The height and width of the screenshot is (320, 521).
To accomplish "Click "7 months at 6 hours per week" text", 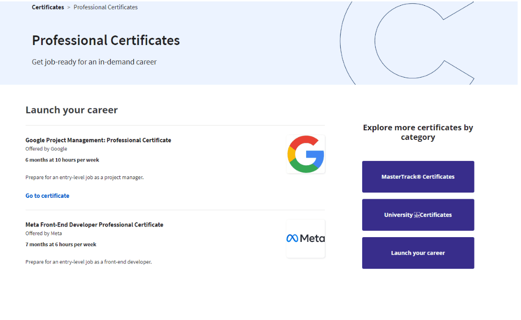I will [x=60, y=244].
